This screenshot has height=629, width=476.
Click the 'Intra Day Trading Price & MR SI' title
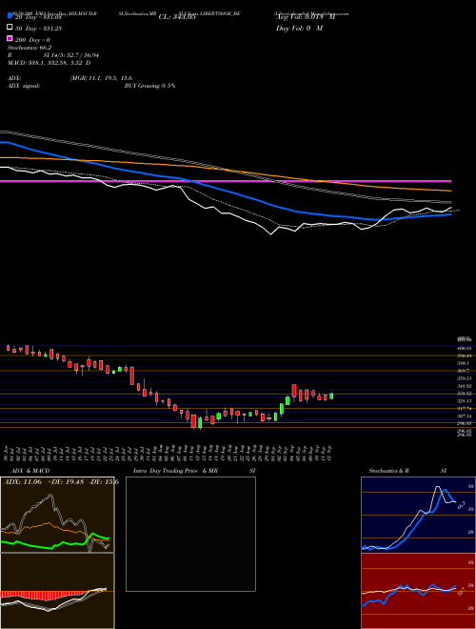click(x=194, y=471)
